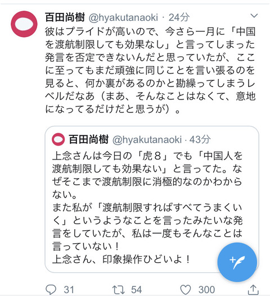Viewport: 270px width, 296px height.
Task: Open the large profile avatar of 百田尚樹
Action: point(24,24)
